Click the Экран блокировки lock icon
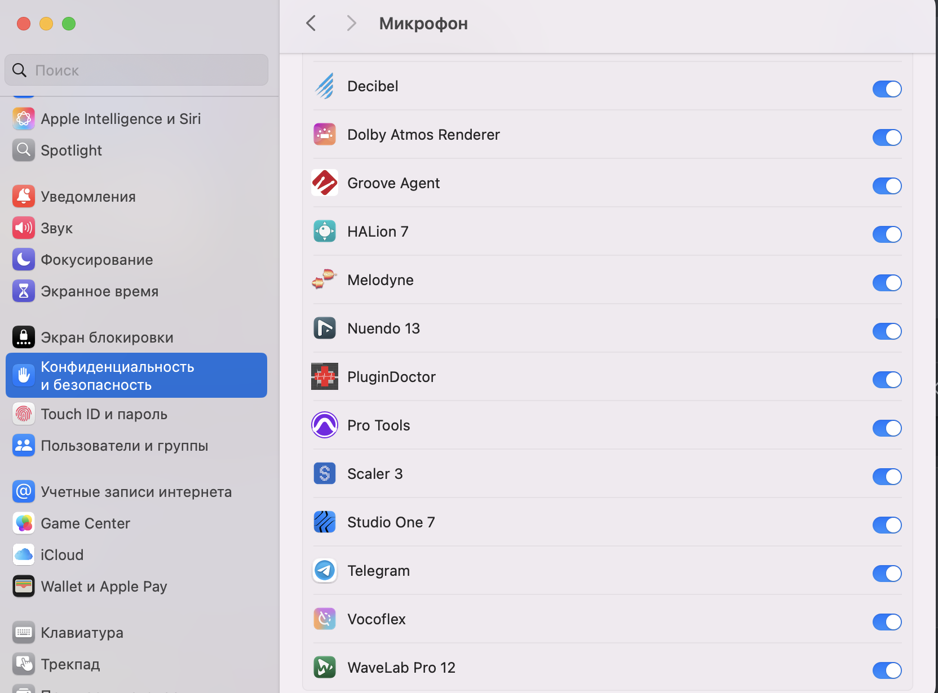 click(24, 337)
